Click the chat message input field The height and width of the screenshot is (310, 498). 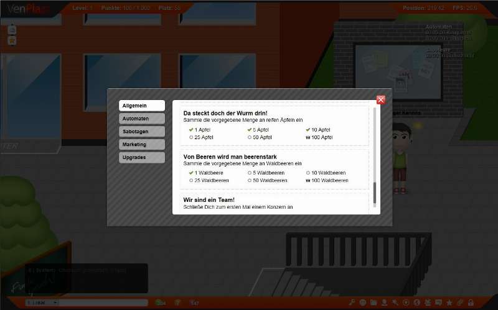[x=103, y=303]
